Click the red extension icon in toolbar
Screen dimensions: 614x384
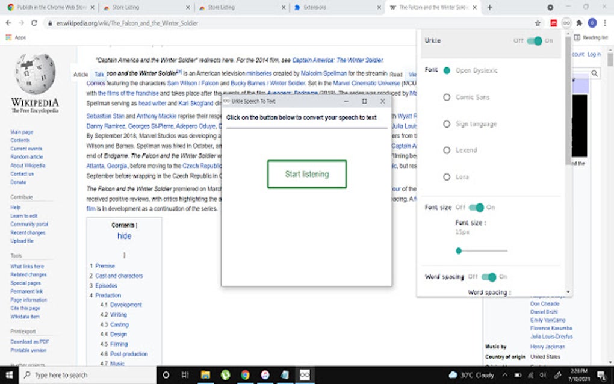pyautogui.click(x=554, y=23)
